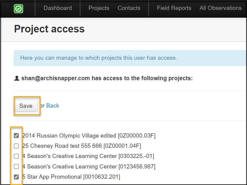Enable access to 25 Chesney Road test

click(17, 146)
